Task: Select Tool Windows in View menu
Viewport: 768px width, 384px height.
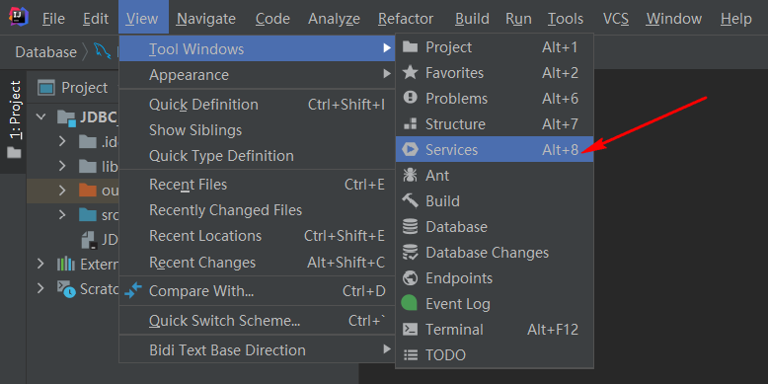Action: 257,49
